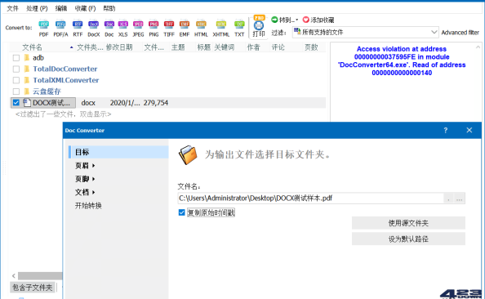Click 包含子文件夹 button
Screen dimensions: 485x299
click(x=33, y=288)
